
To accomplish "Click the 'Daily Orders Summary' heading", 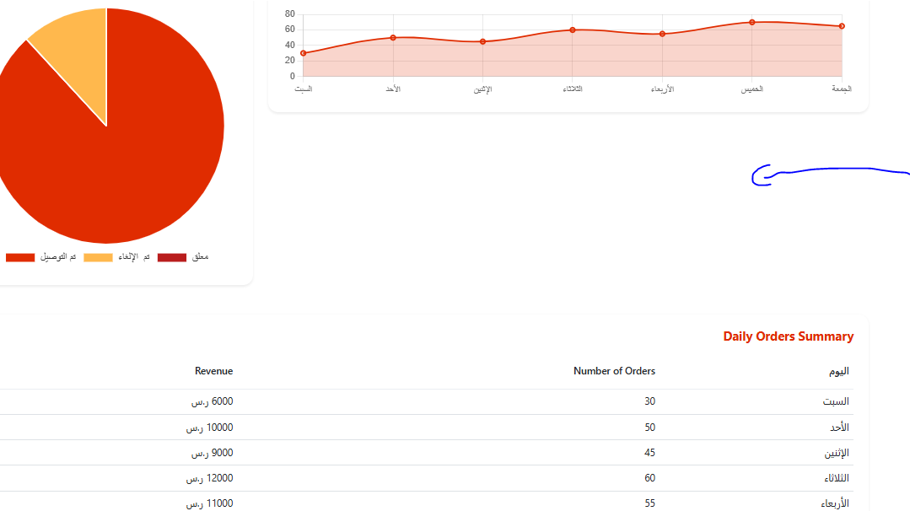I will [788, 336].
